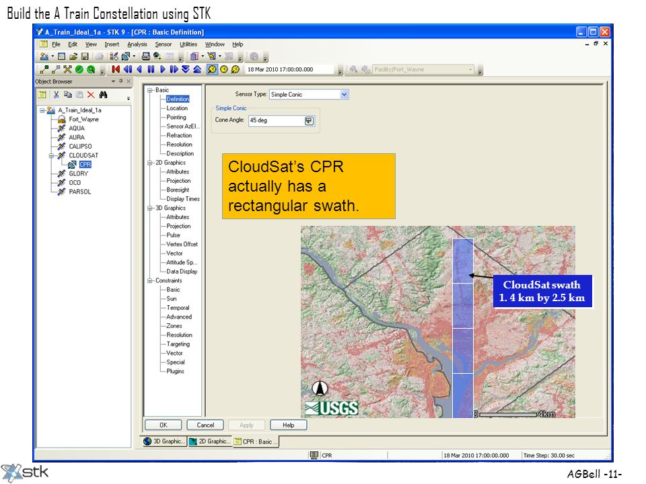
Task: Click the green circular icon left of zoom
Action: [x=79, y=69]
